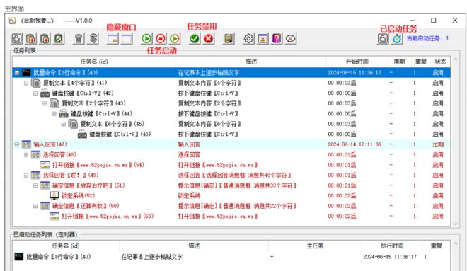Sort by the 开始时间 column header

(357, 62)
